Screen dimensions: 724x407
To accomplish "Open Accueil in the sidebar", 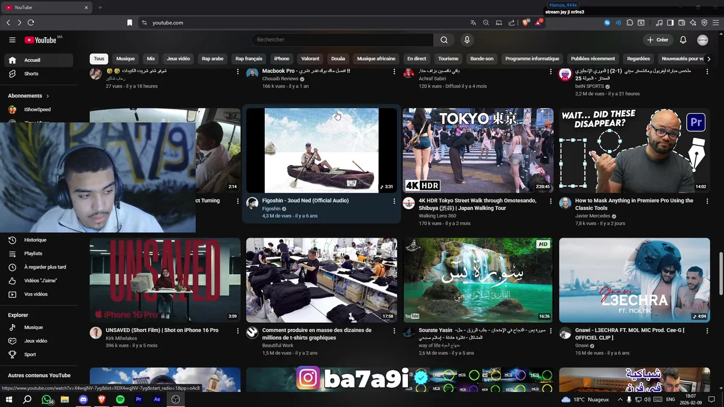I will (x=40, y=60).
